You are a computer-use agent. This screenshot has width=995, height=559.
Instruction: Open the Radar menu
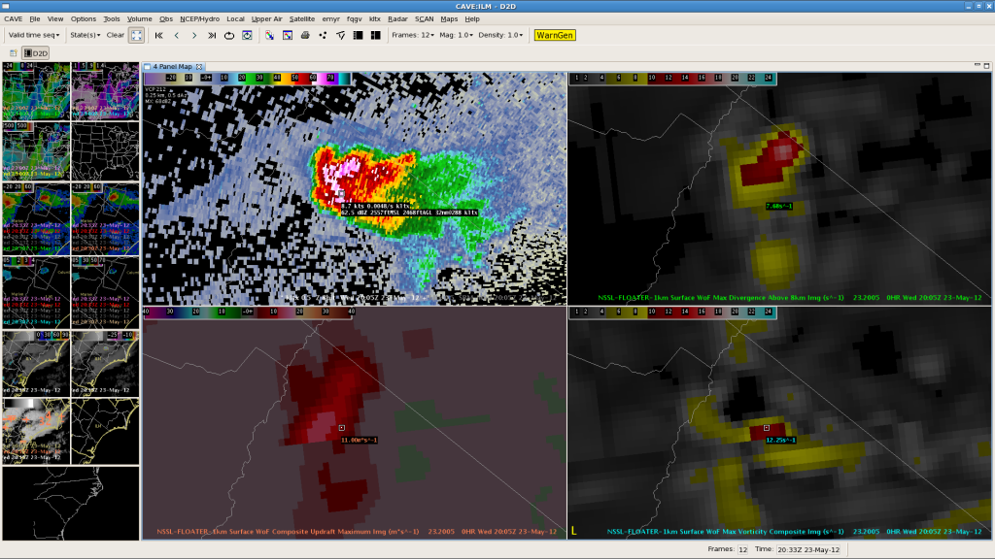click(397, 18)
